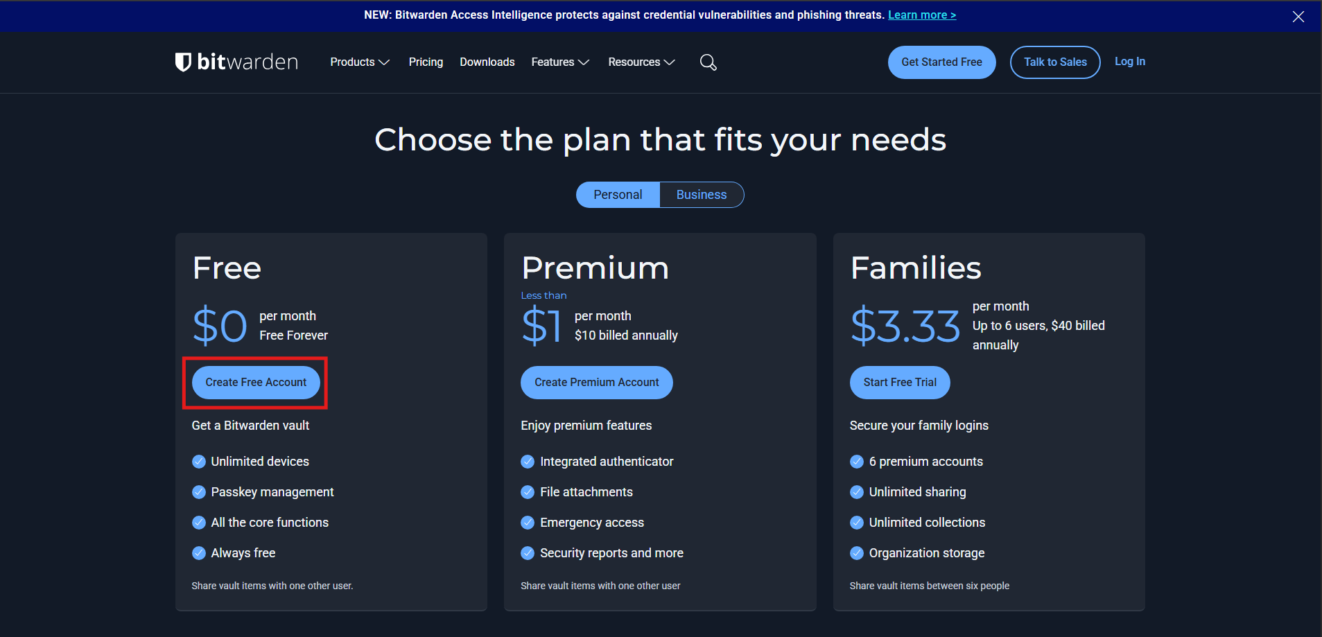Click the search magnifier icon
The image size is (1322, 637).
click(708, 62)
